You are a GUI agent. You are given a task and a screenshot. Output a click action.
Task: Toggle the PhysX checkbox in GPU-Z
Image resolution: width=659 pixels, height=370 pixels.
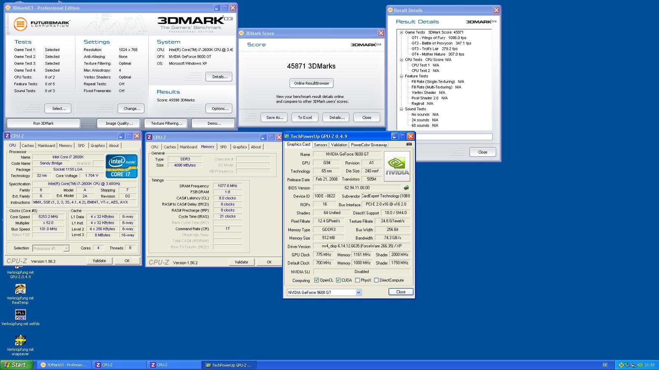tap(357, 280)
